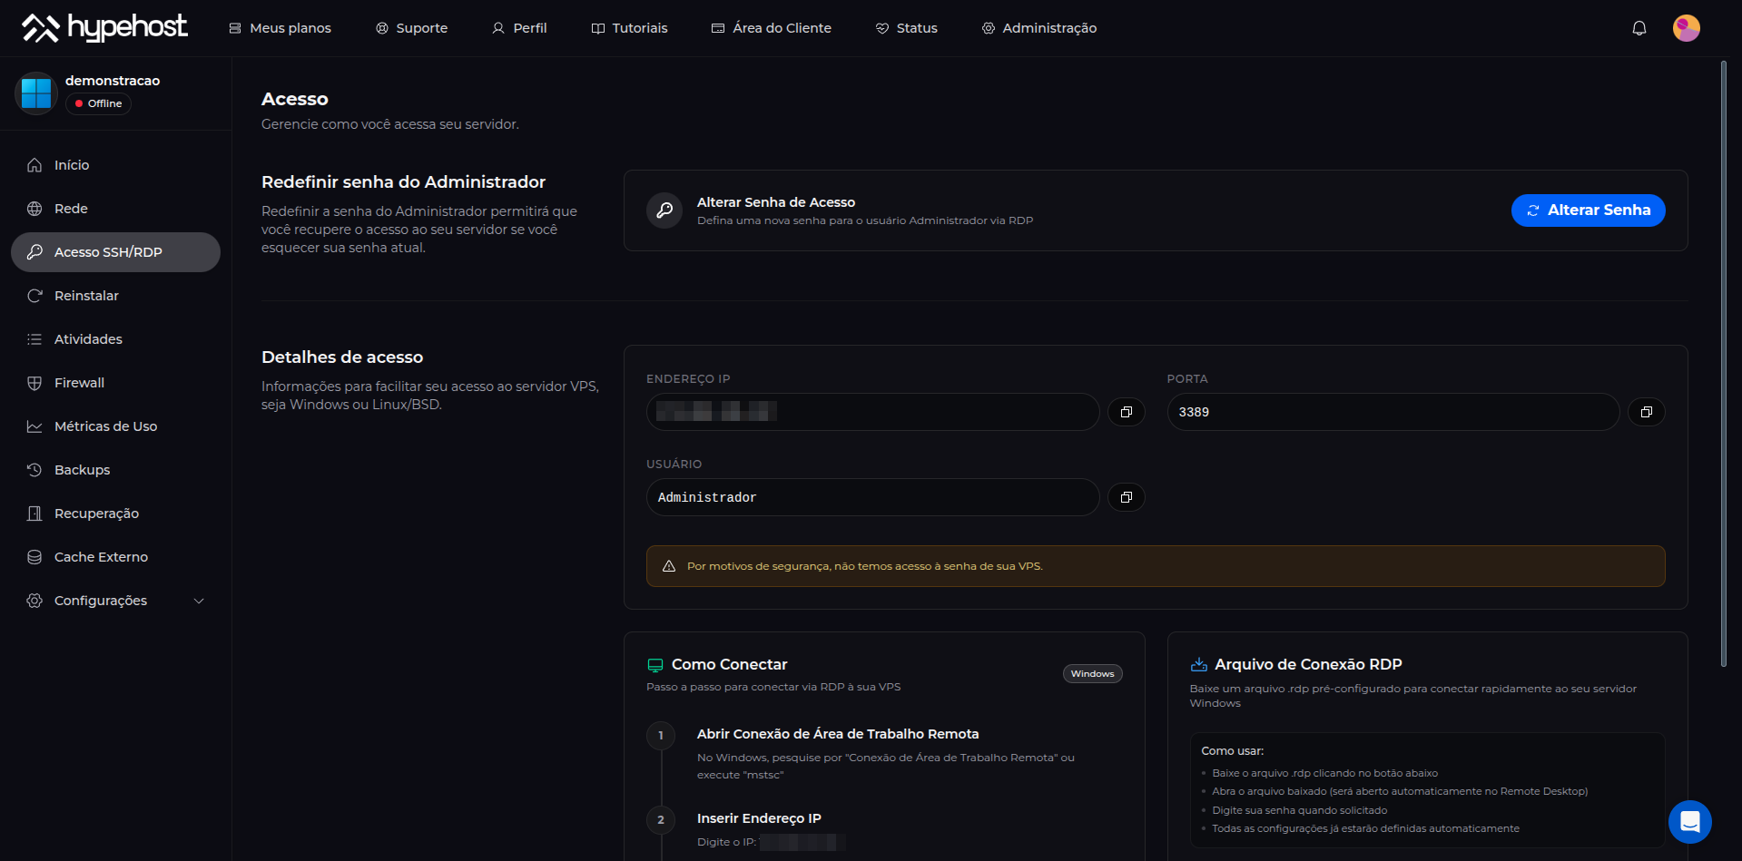Click the Windows badge in Como Conectar
The width and height of the screenshot is (1742, 861).
click(x=1092, y=674)
